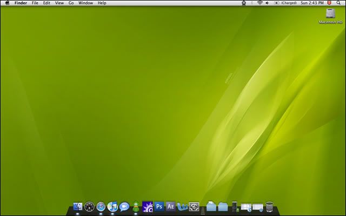The width and height of the screenshot is (346, 216).
Task: Open the File menu
Action: [35, 3]
